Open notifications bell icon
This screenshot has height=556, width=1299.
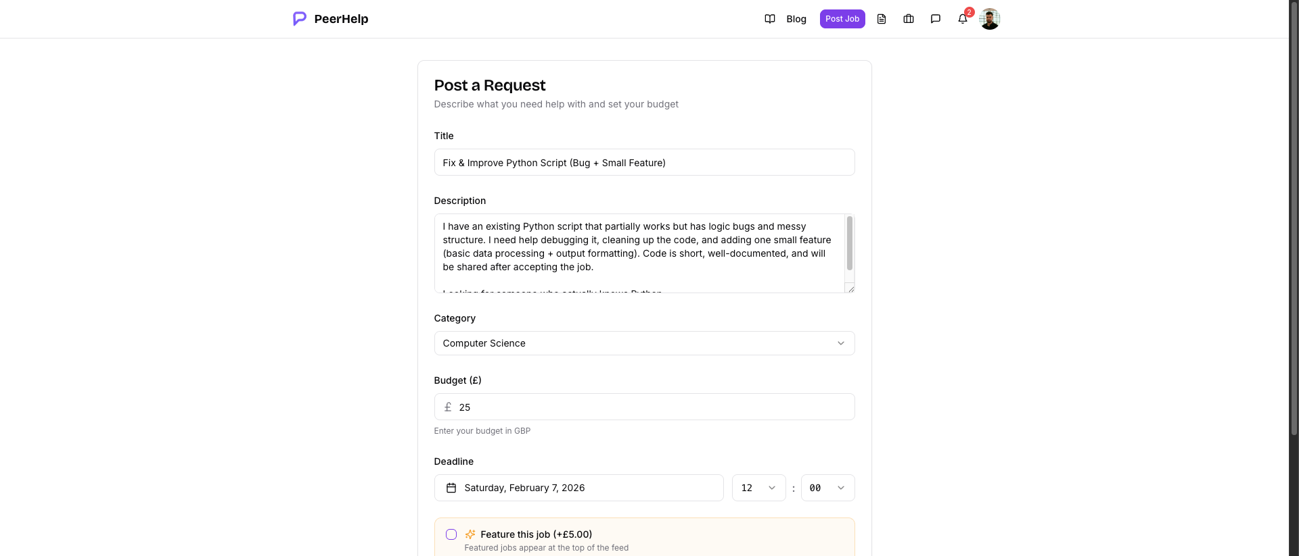pyautogui.click(x=963, y=19)
